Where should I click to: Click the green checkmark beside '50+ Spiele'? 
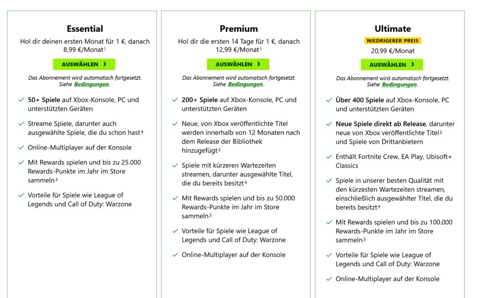(20, 100)
